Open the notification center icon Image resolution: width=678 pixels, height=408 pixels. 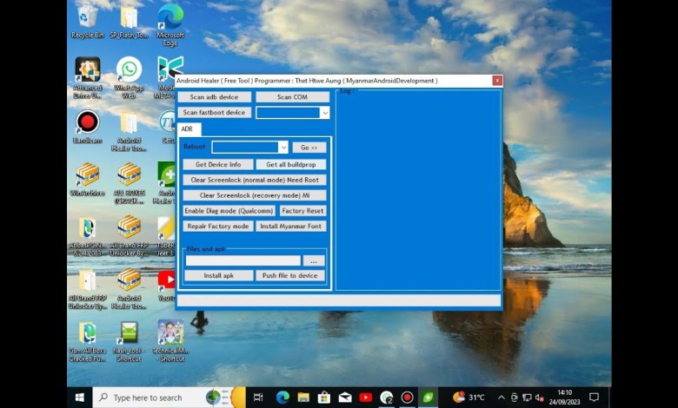pos(595,398)
